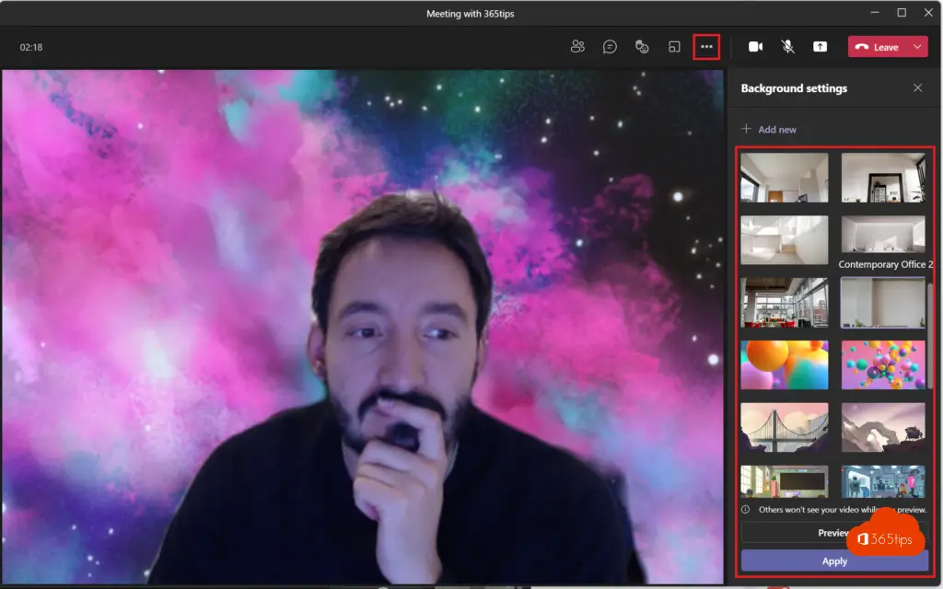Screen dimensions: 943x589
Task: Open the meeting chat conversation
Action: pyautogui.click(x=610, y=47)
